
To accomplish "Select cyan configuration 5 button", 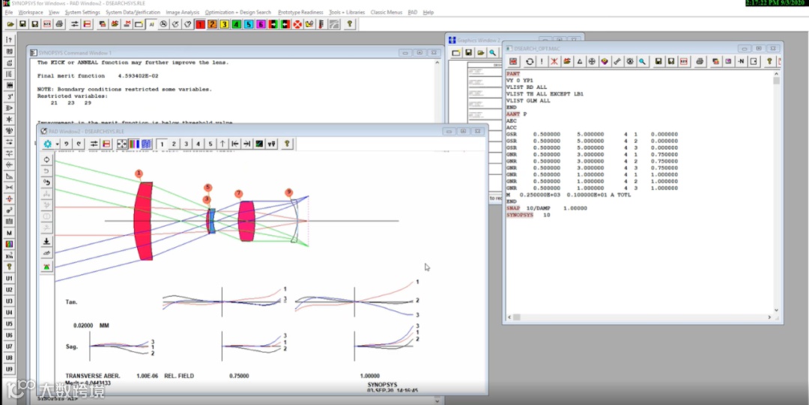I will coord(249,24).
